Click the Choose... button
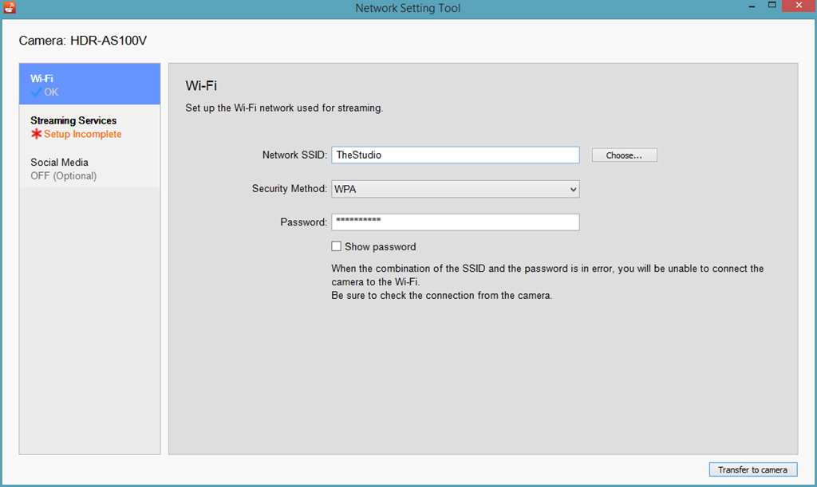 click(x=624, y=155)
